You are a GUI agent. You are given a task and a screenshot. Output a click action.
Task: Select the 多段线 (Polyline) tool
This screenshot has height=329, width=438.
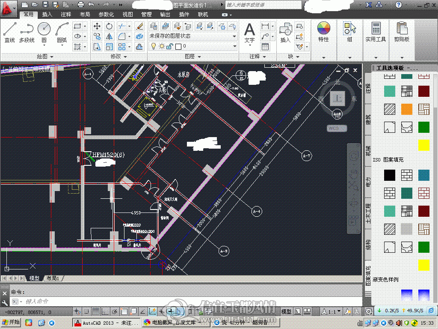[27, 32]
